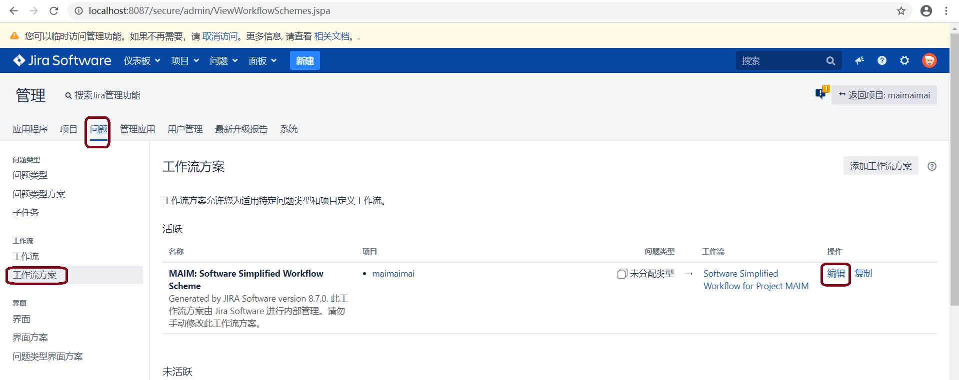The width and height of the screenshot is (959, 380).
Task: Open the administration gear icon
Action: click(904, 60)
